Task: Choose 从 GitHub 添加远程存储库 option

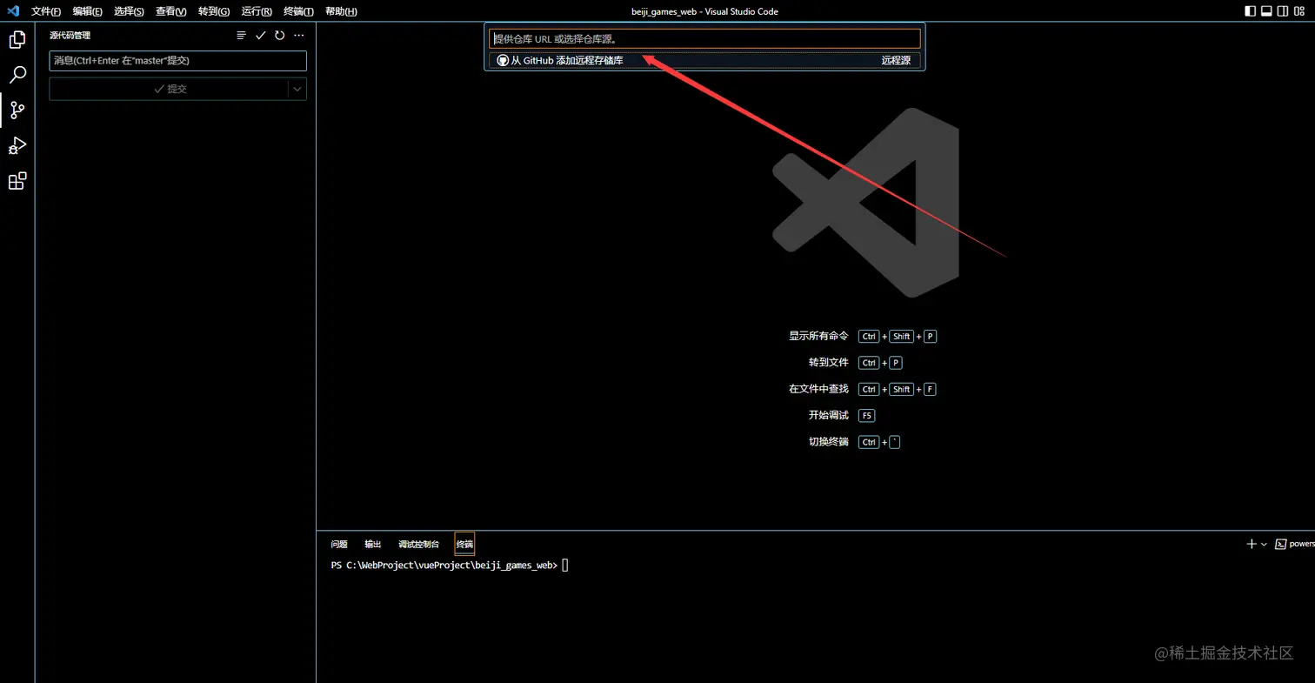Action: click(x=704, y=60)
